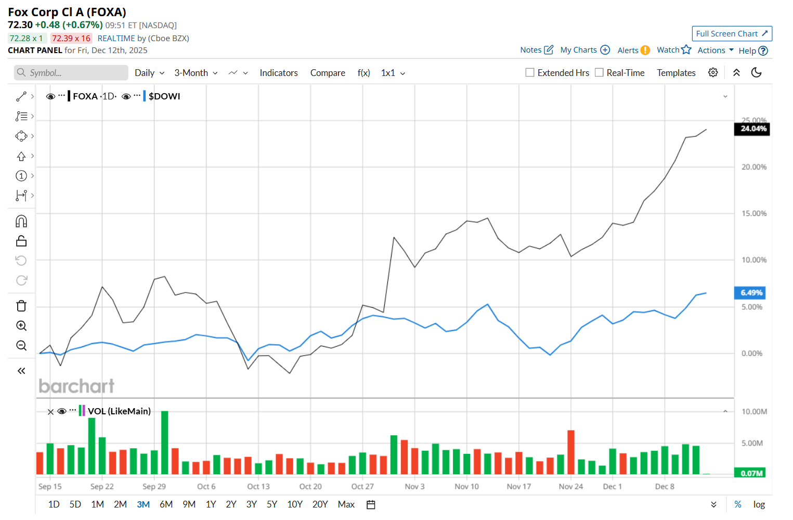Open the Indicators menu

pyautogui.click(x=279, y=73)
